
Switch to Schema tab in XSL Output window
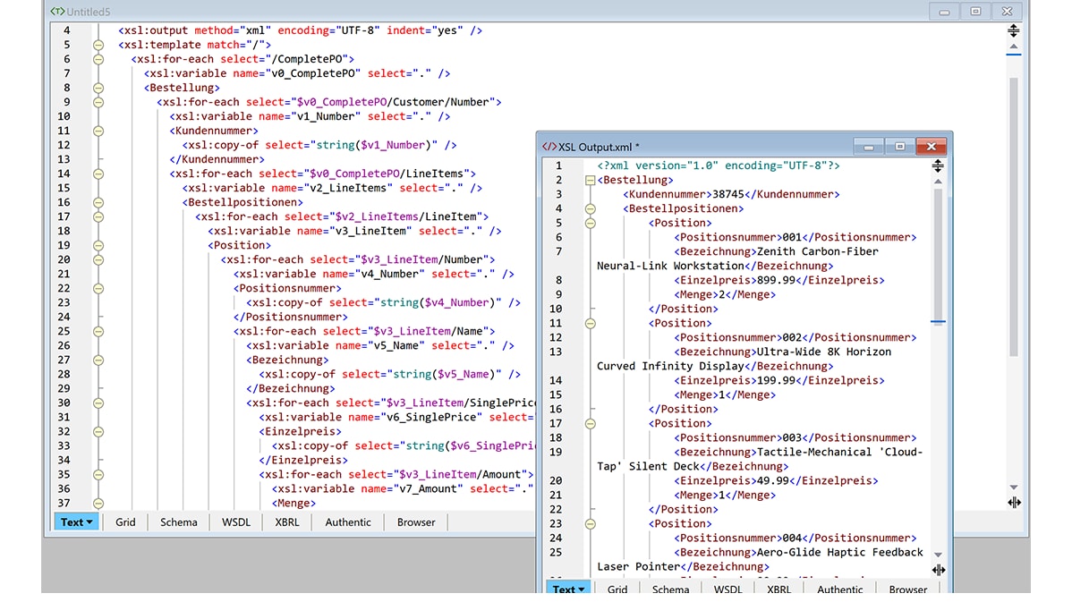click(x=671, y=588)
